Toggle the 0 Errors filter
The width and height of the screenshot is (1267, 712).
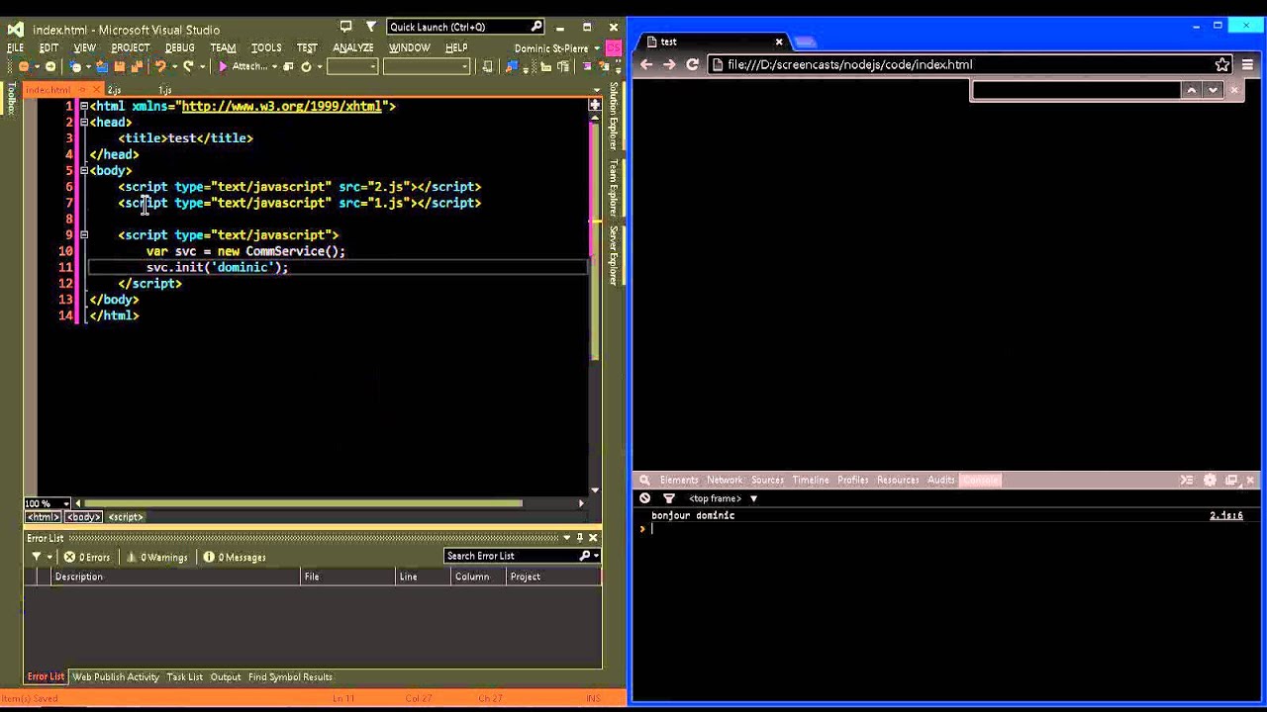tap(87, 557)
